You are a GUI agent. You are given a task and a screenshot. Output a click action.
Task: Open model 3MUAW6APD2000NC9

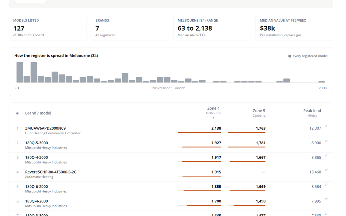pos(45,128)
